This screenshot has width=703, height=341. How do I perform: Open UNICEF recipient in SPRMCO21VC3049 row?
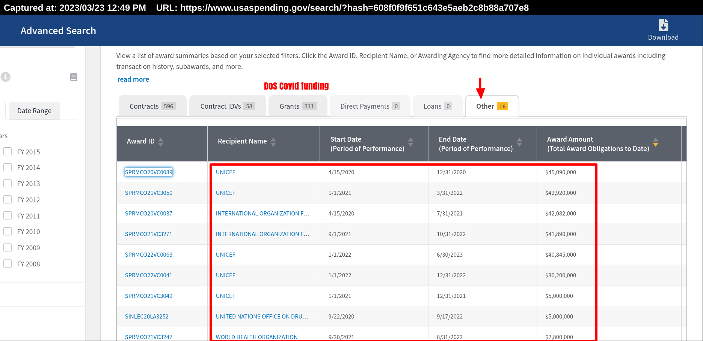coord(226,296)
